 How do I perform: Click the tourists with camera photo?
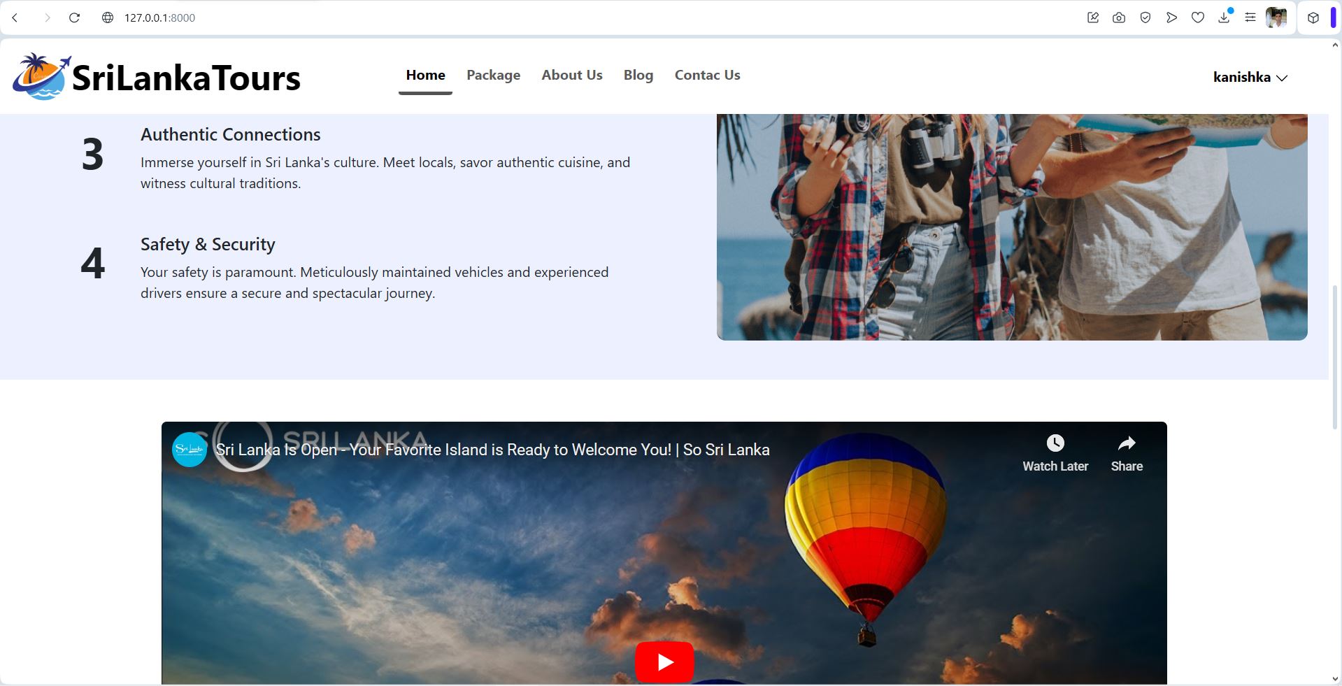(1012, 227)
